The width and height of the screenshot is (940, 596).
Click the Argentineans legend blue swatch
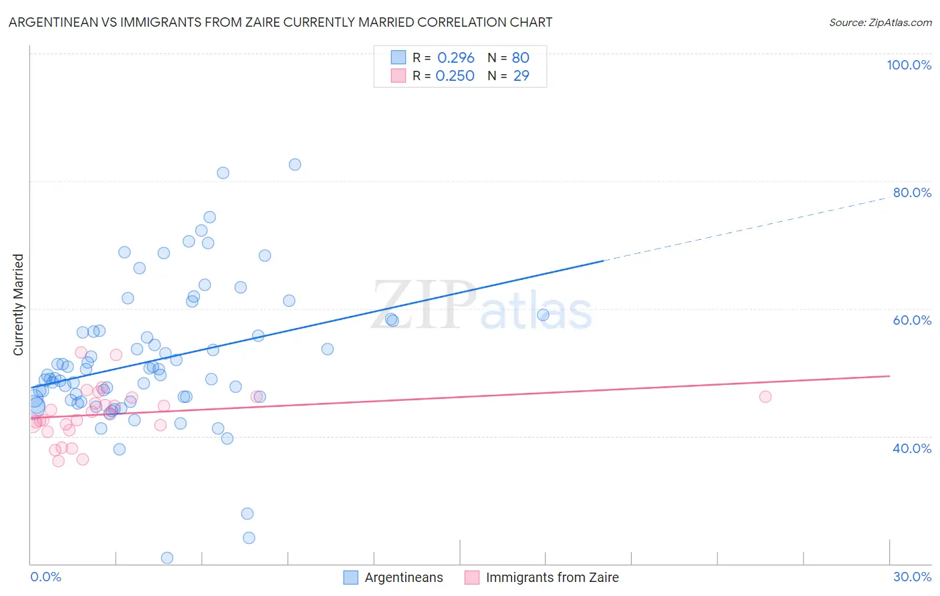tap(351, 578)
